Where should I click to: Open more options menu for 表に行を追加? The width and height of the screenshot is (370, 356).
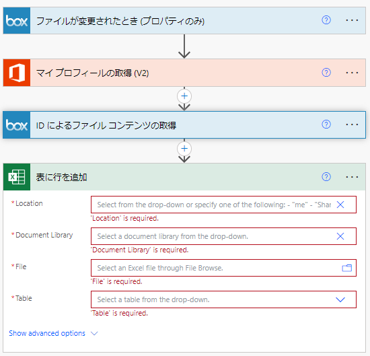coord(352,177)
